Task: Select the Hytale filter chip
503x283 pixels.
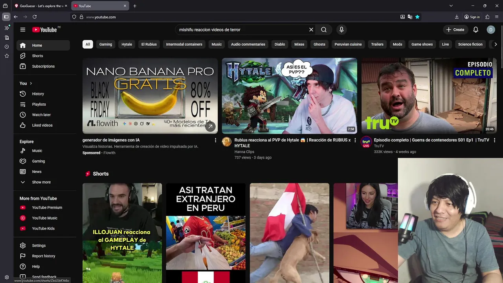Action: 127,44
